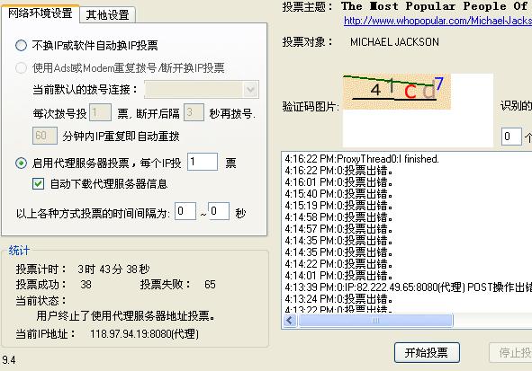Click the 每个IP投 votes input field
The height and width of the screenshot is (371, 532).
[x=203, y=162]
